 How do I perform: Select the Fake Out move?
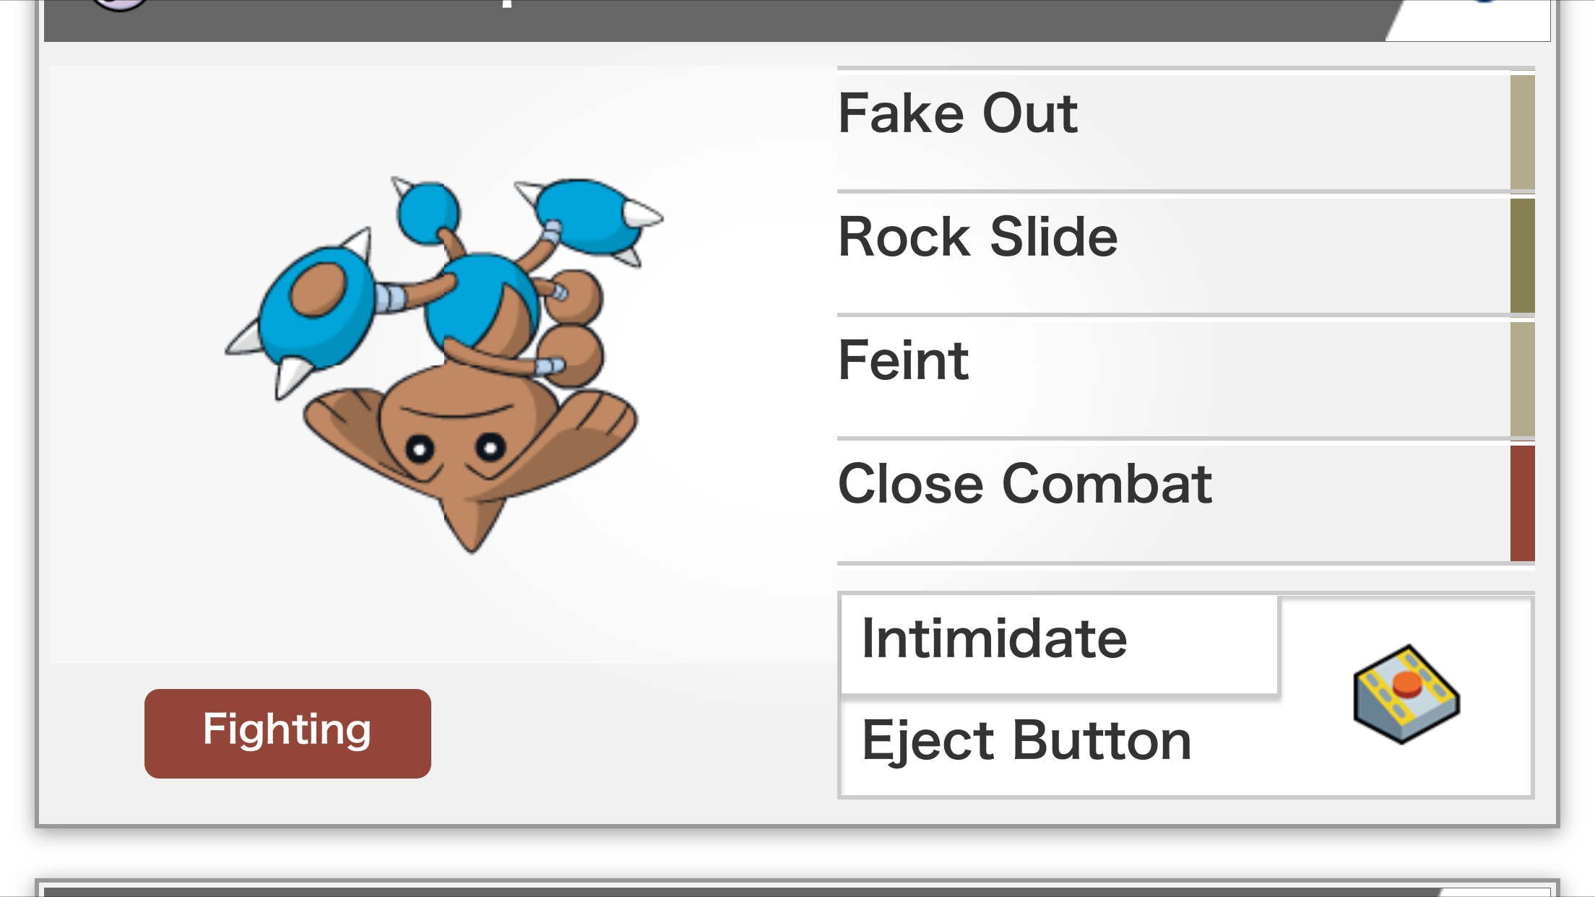[x=1174, y=131]
